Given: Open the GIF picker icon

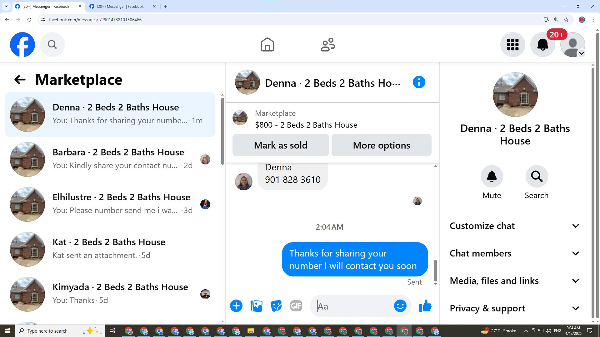Looking at the screenshot, I should 296,306.
